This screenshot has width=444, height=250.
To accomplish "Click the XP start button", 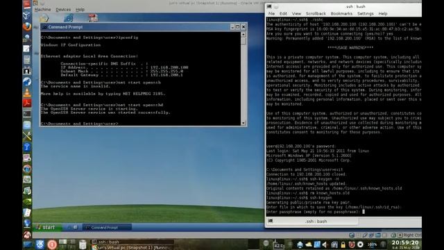I will [47, 227].
